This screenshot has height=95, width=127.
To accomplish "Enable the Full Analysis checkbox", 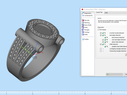I will click(x=98, y=30).
